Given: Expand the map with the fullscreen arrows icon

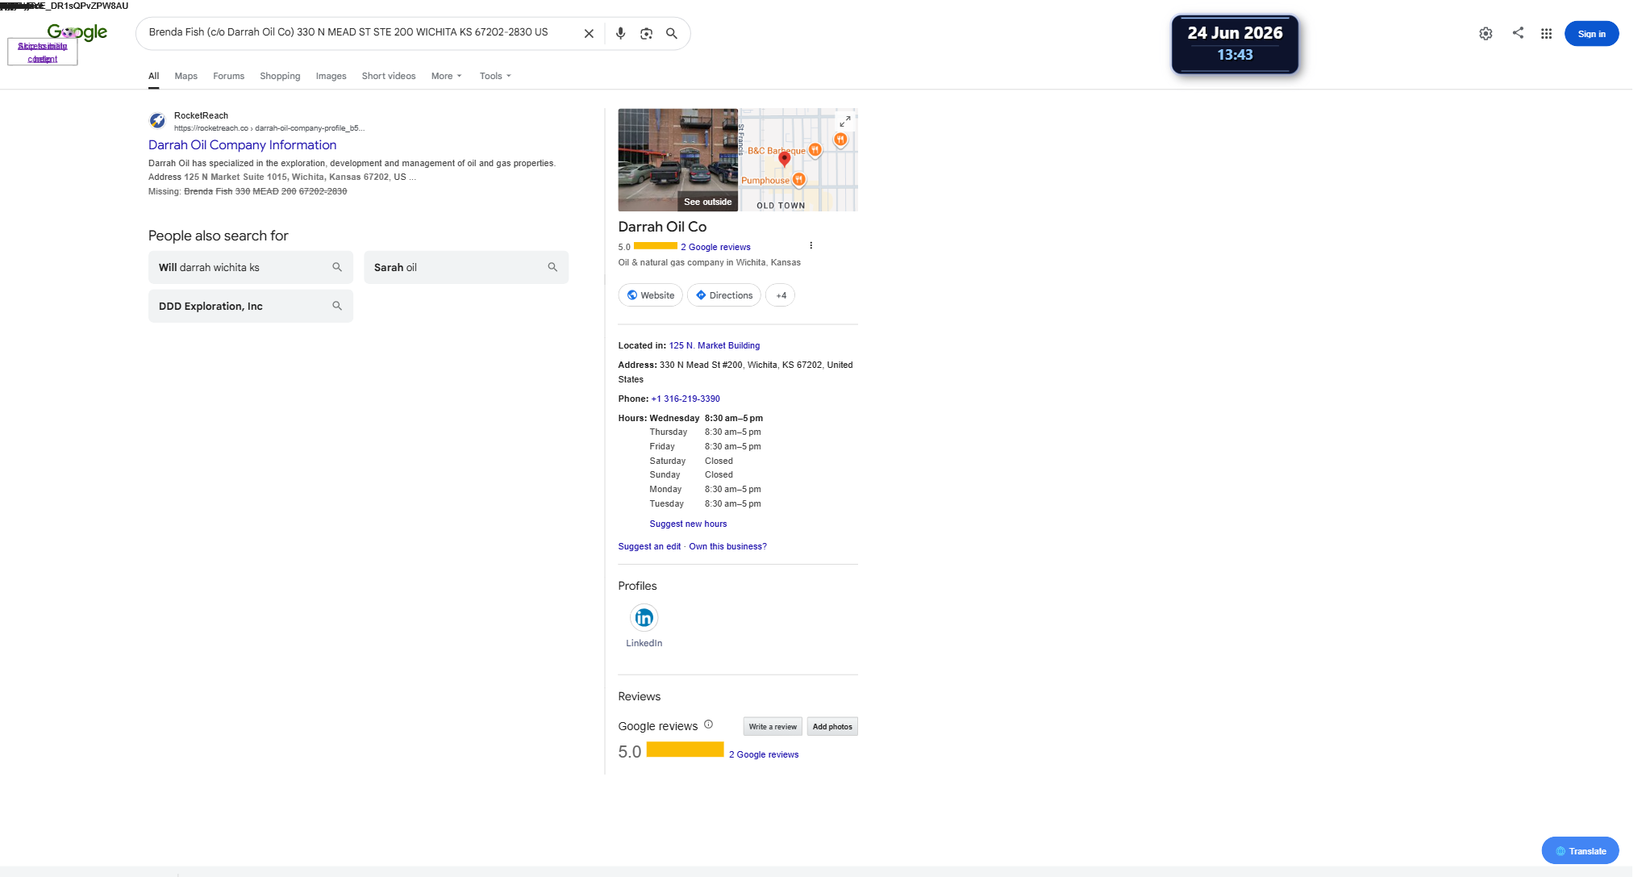Looking at the screenshot, I should pyautogui.click(x=844, y=122).
